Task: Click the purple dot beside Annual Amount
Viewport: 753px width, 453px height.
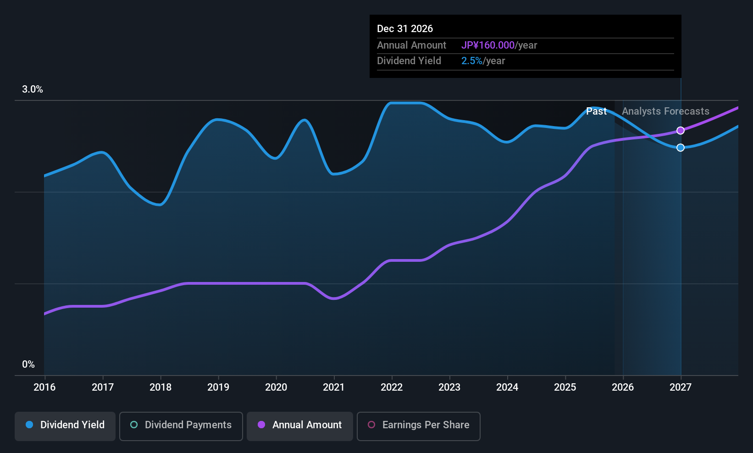Action: [261, 425]
